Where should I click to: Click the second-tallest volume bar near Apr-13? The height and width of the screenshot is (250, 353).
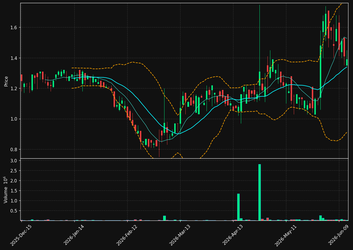238,207
